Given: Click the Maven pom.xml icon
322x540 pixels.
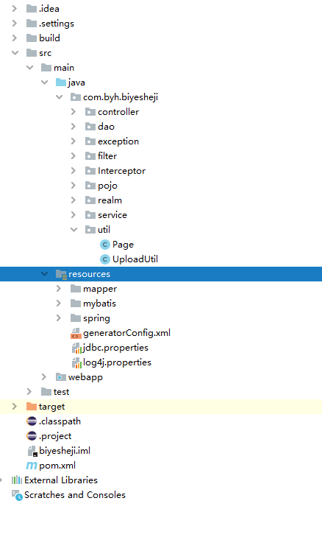Looking at the screenshot, I should click(x=32, y=466).
